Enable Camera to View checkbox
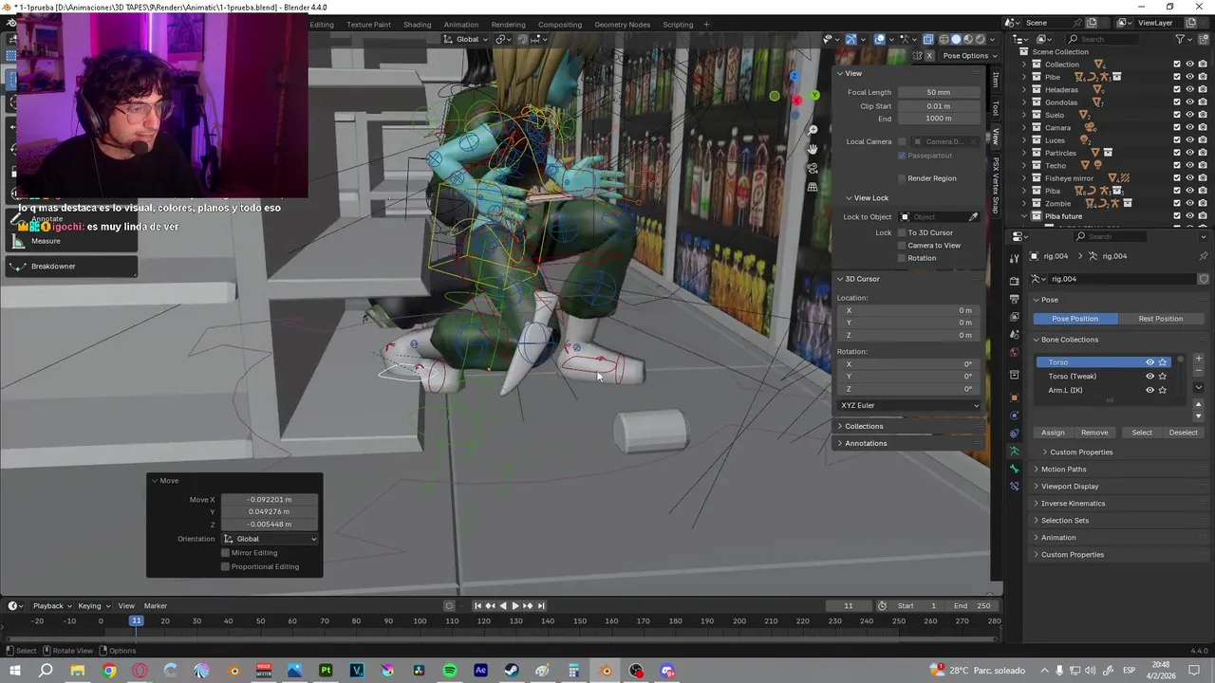1215x683 pixels. pos(902,246)
